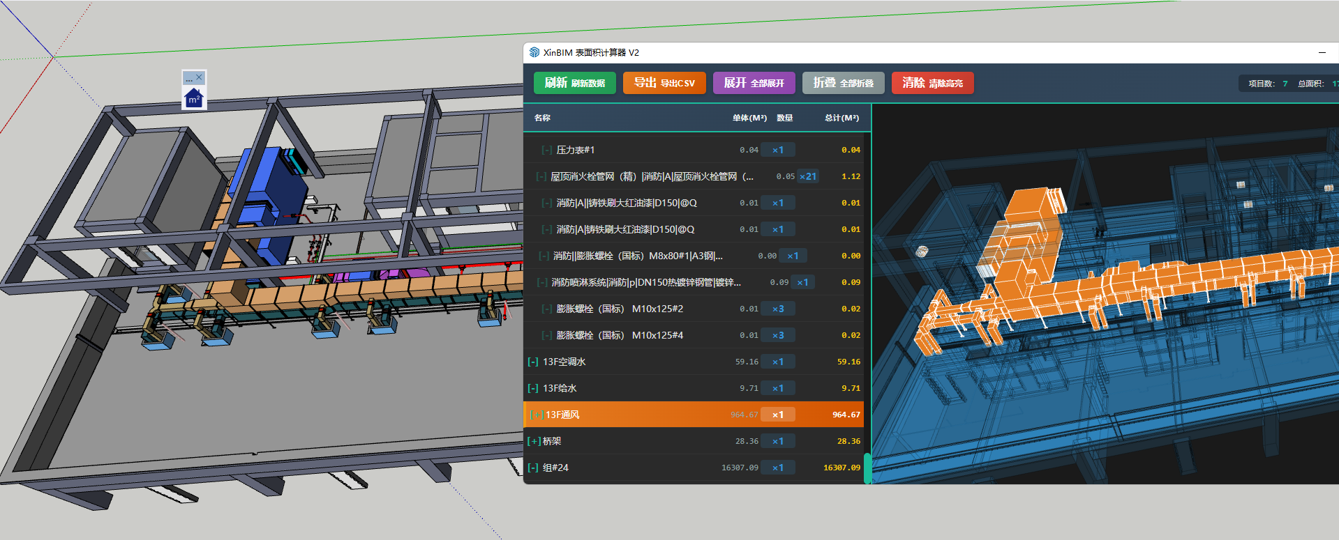
Task: Minimize the XinBIM calculator window
Action: pyautogui.click(x=1322, y=52)
